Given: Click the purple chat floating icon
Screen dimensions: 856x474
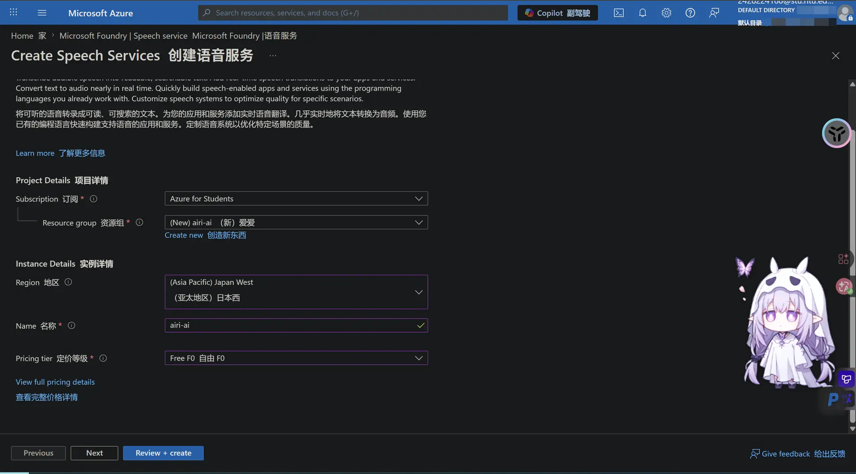Looking at the screenshot, I should click(846, 379).
